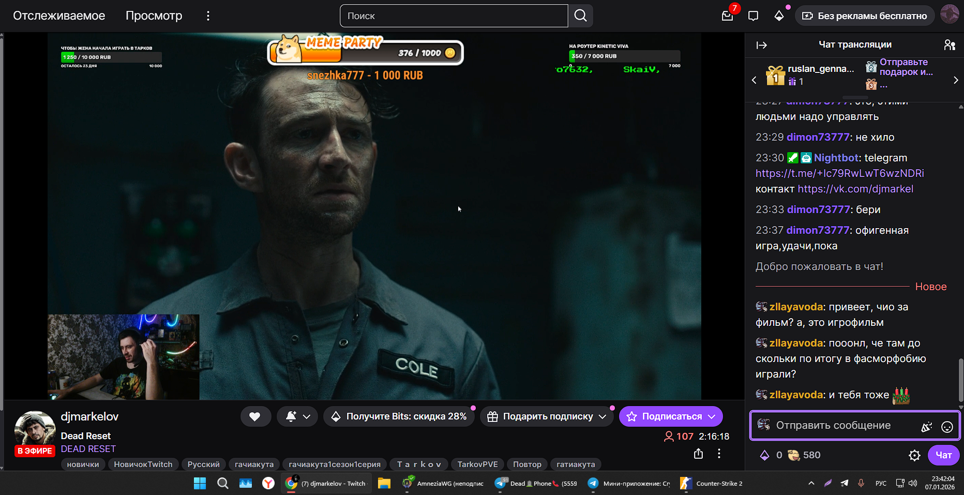Viewport: 964px width, 495px height.
Task: Open the Twitch prime loot inbox icon
Action: [728, 16]
